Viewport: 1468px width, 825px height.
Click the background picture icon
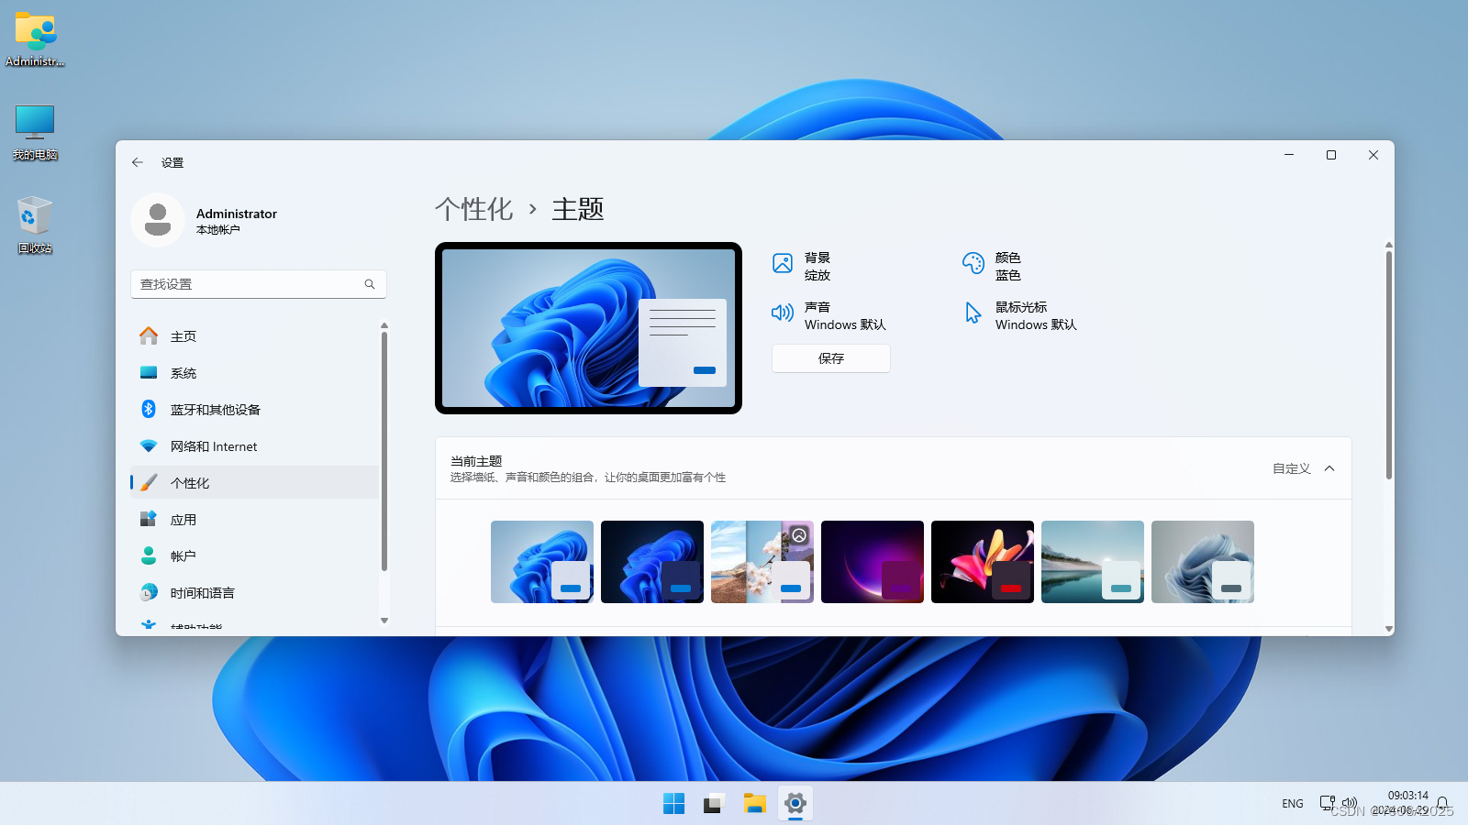point(783,263)
